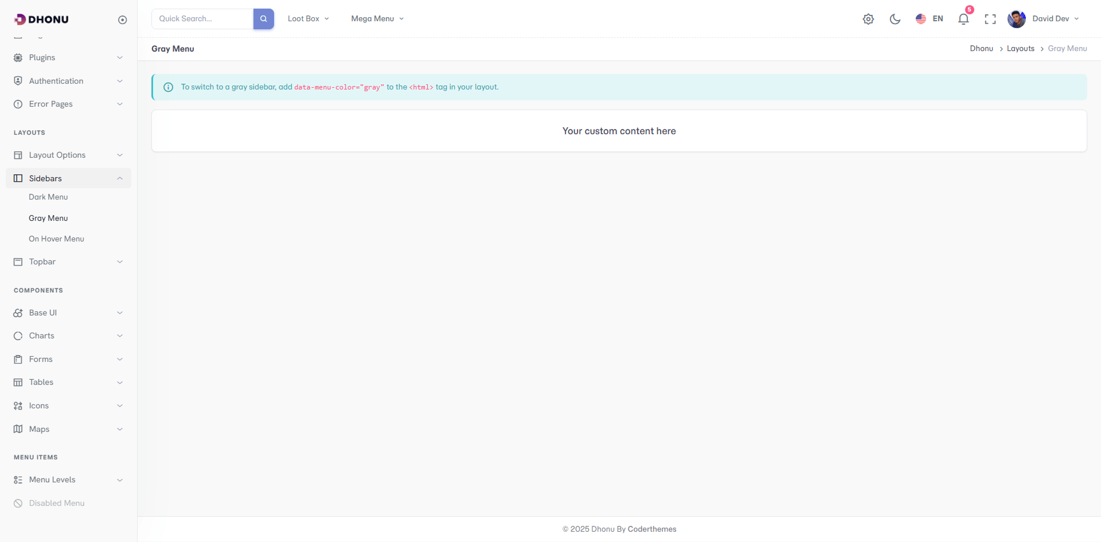
Task: Click the Charts sidebar icon
Action: point(18,336)
